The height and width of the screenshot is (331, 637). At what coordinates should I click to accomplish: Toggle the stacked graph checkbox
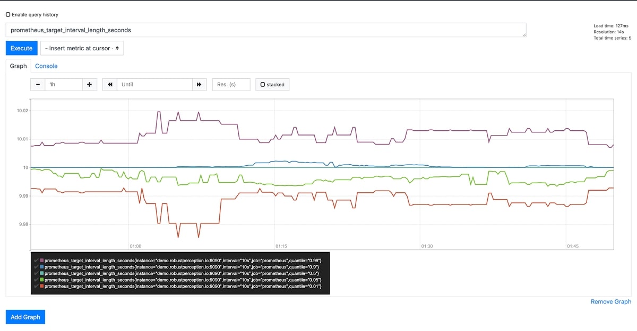263,85
